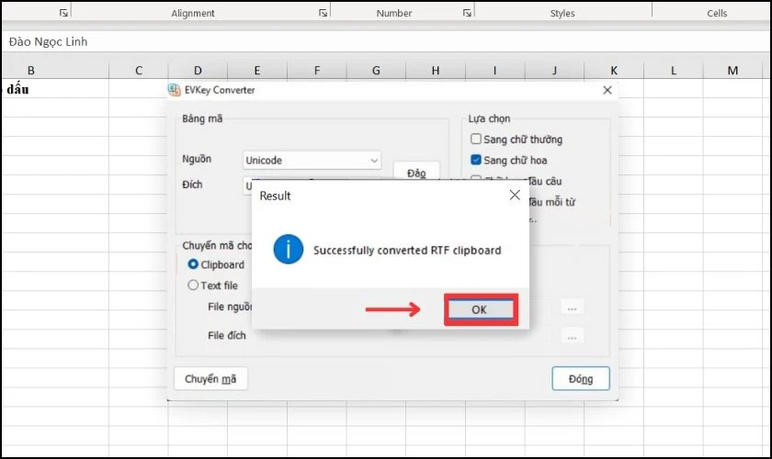Click the Bảng mã group label
The image size is (772, 459).
(x=202, y=118)
